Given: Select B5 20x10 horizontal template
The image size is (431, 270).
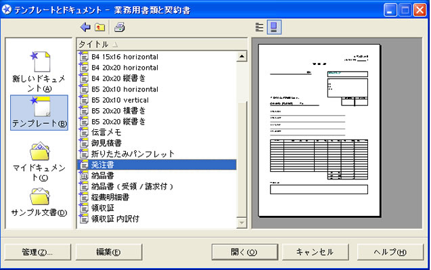Looking at the screenshot, I should (x=157, y=89).
